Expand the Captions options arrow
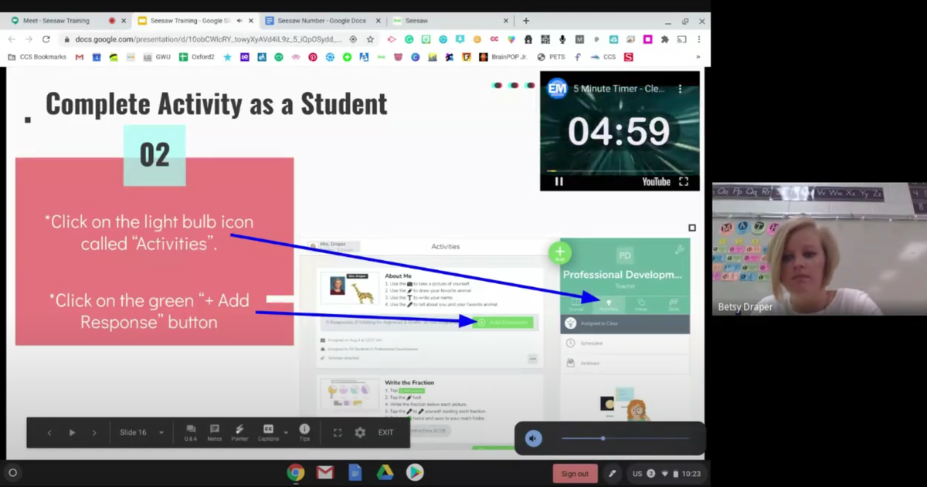Image resolution: width=927 pixels, height=487 pixels. [286, 433]
